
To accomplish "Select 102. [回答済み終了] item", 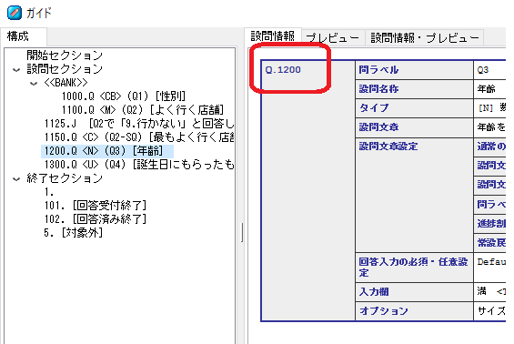I will pyautogui.click(x=96, y=219).
